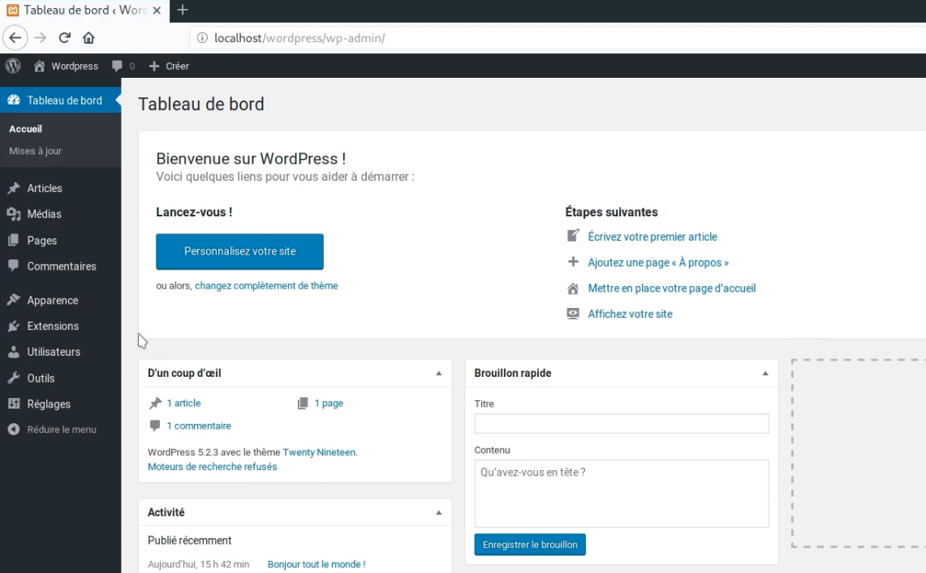Open Ajoutez une page « À propos » link
This screenshot has width=926, height=573.
click(658, 263)
